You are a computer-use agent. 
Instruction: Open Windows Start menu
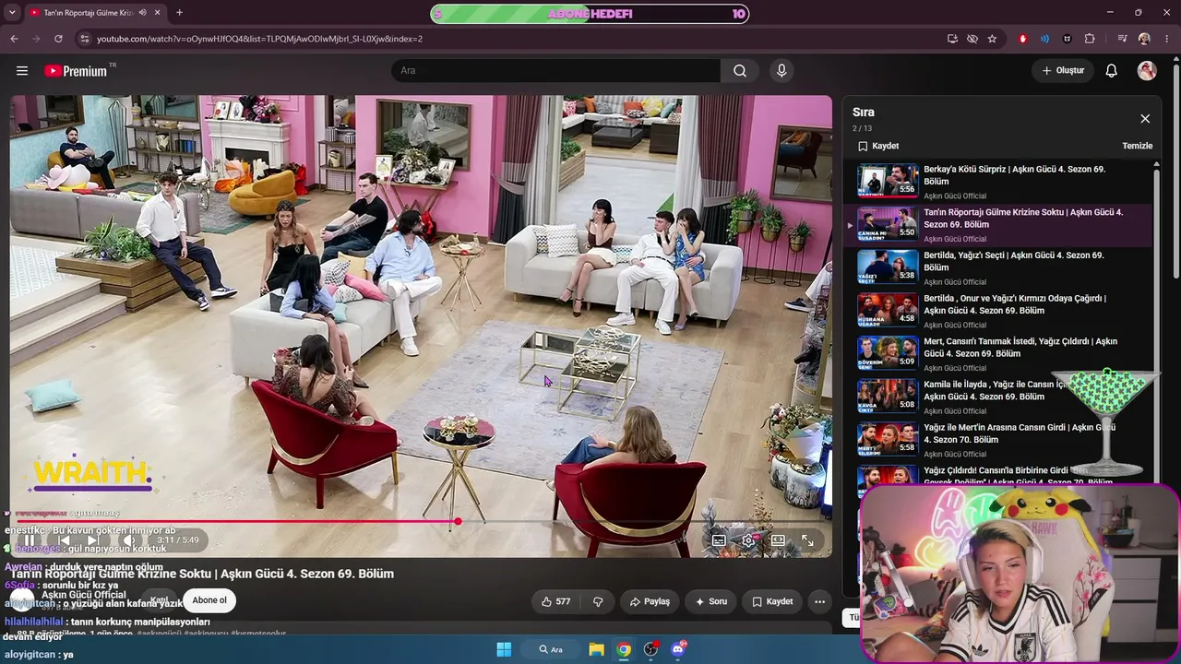pyautogui.click(x=504, y=649)
